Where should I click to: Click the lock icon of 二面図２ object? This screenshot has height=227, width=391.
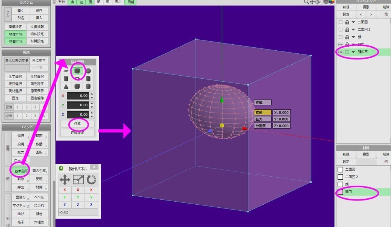pyautogui.click(x=347, y=30)
